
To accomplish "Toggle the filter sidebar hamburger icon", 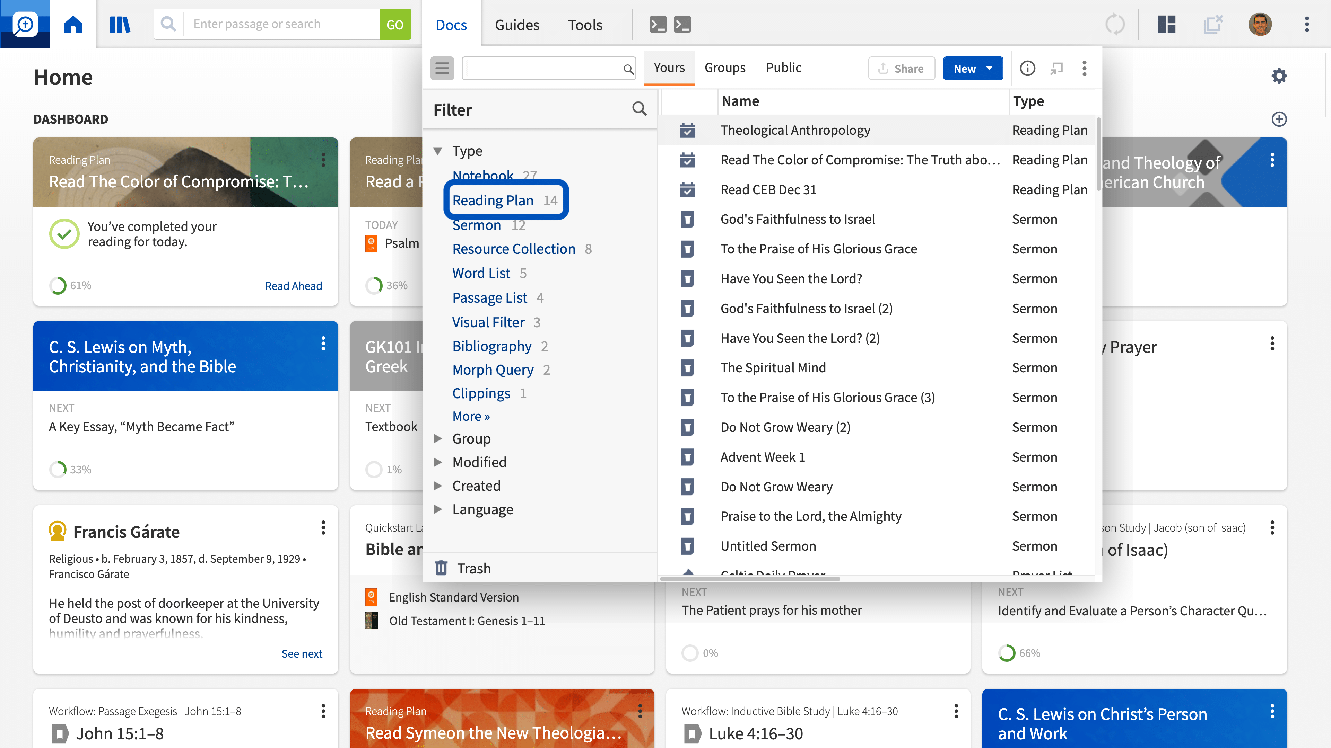I will point(442,68).
